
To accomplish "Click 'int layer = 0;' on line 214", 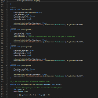I will pos(19,90).
